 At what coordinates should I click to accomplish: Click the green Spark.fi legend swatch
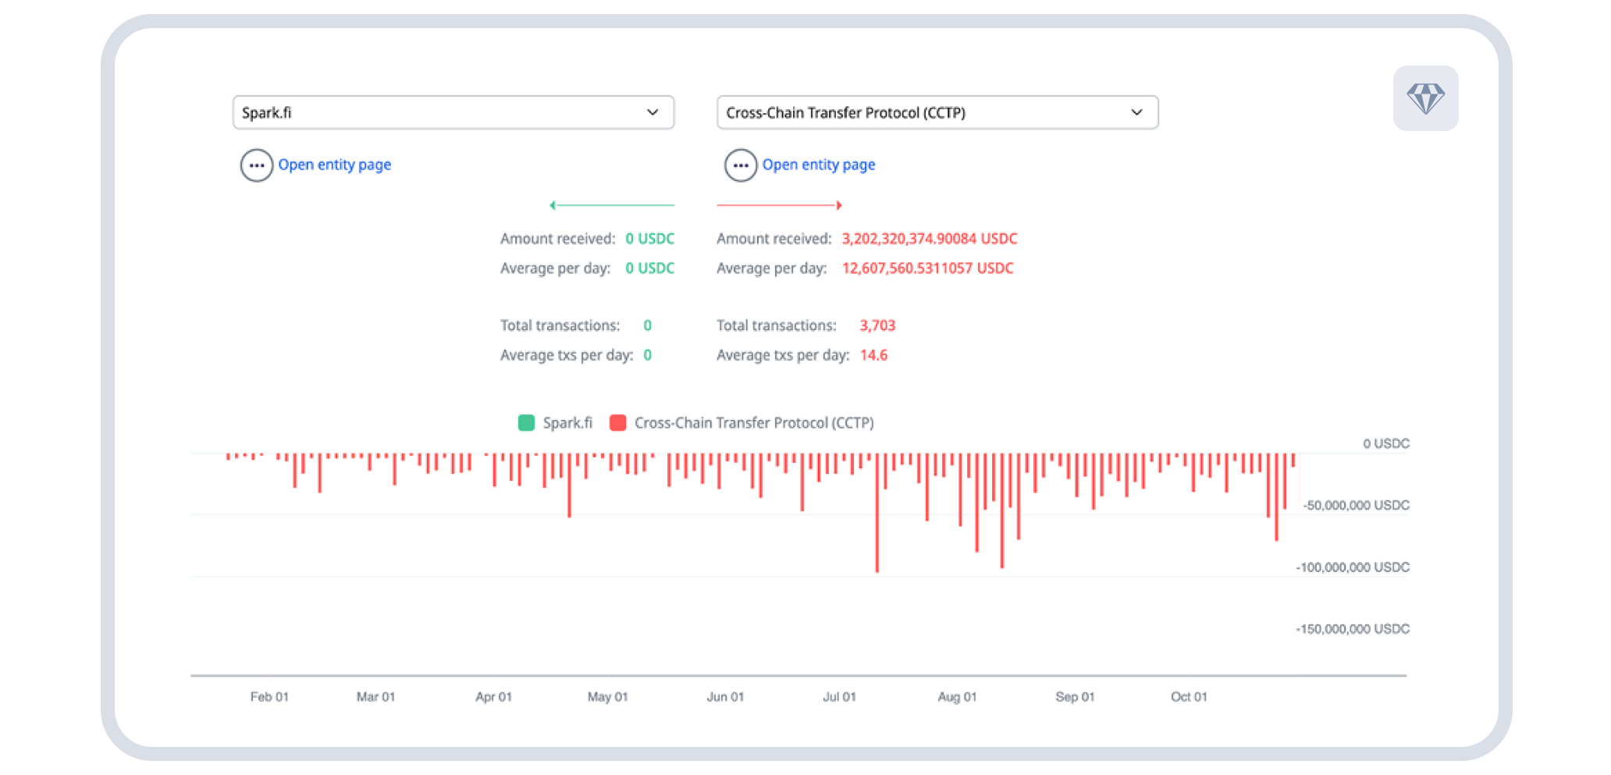(526, 423)
